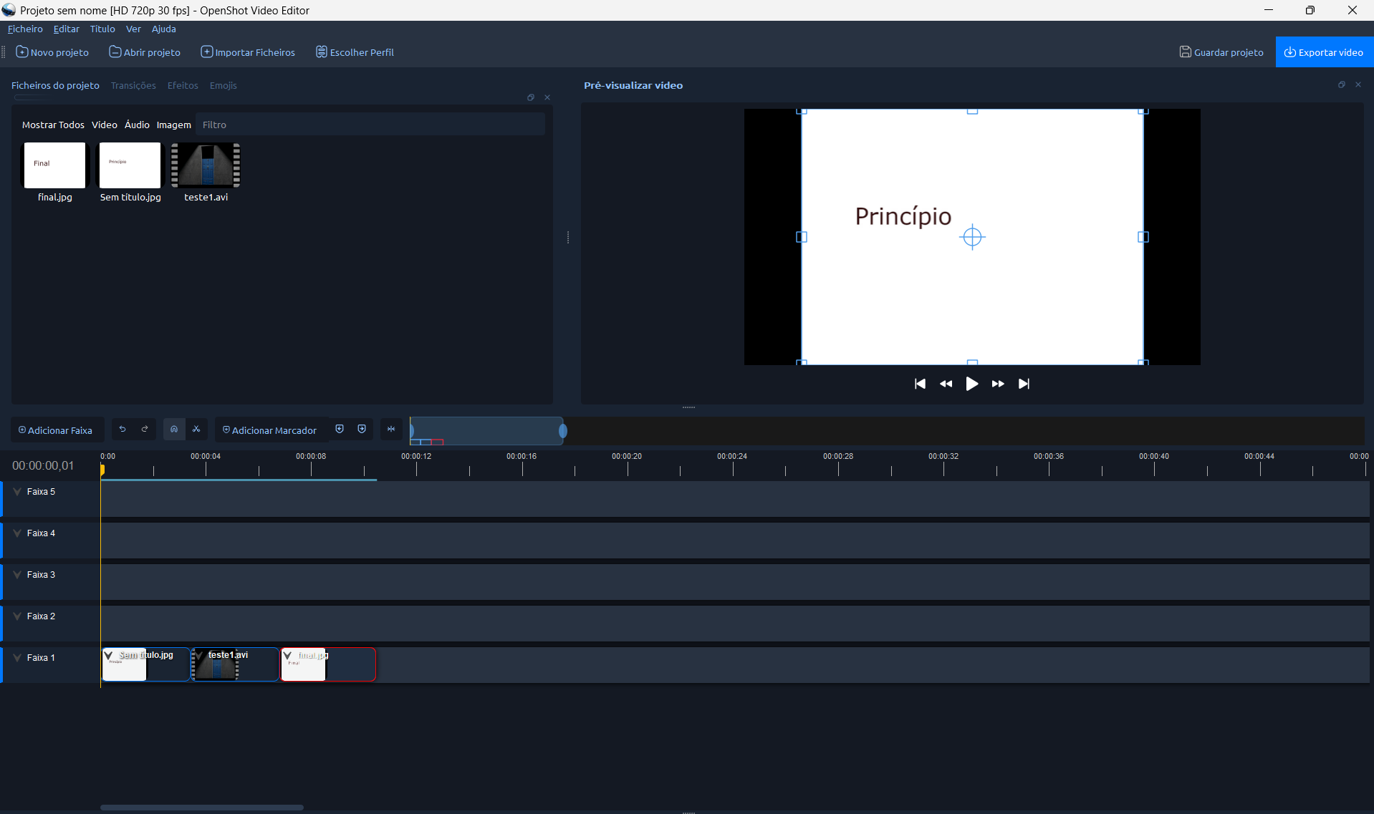Rewind the video preview
Image resolution: width=1374 pixels, height=814 pixels.
click(946, 384)
